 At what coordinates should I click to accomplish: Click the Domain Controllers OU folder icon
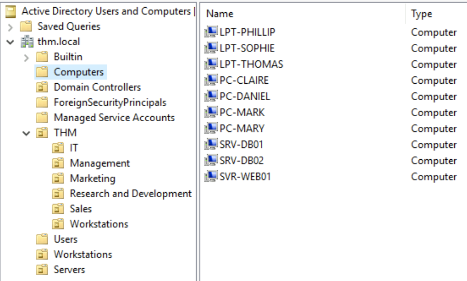(41, 87)
